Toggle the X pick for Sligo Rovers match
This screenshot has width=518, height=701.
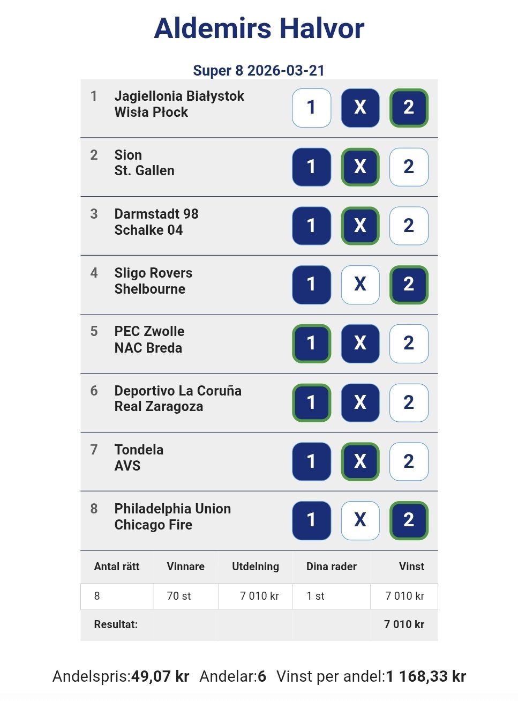pyautogui.click(x=360, y=285)
